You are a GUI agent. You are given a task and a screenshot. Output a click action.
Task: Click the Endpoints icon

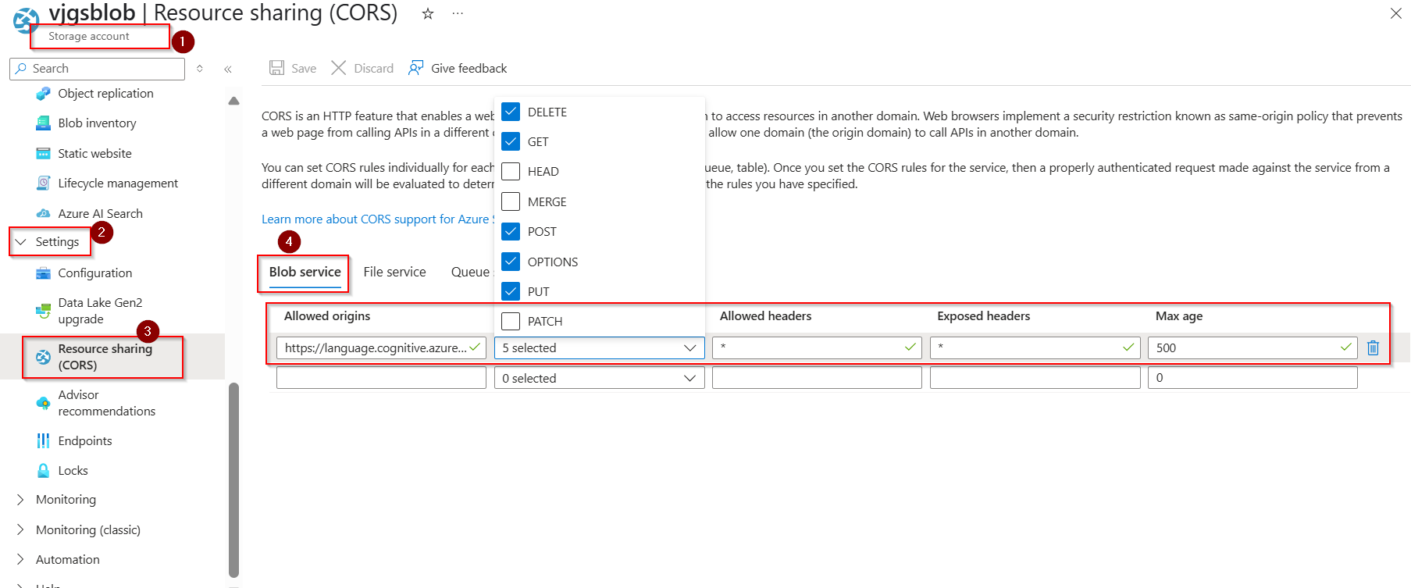[x=44, y=441]
